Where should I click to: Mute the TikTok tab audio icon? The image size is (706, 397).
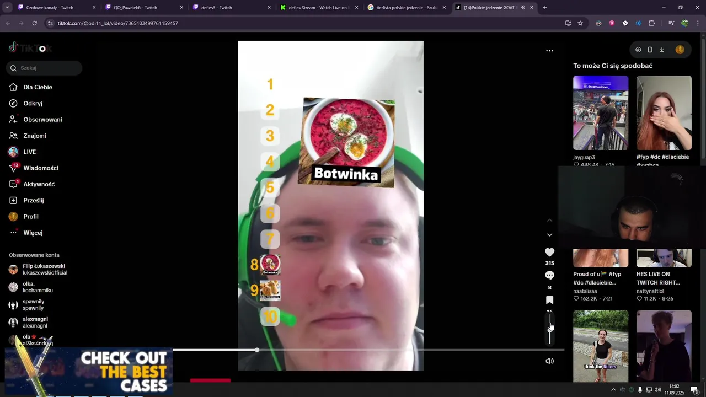point(523,8)
